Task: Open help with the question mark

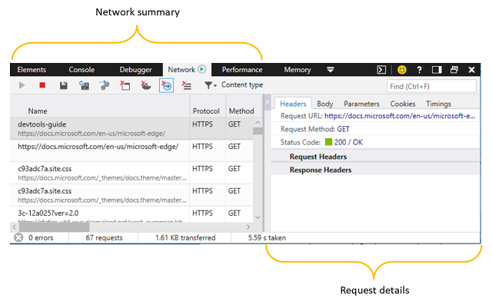Action: click(420, 70)
